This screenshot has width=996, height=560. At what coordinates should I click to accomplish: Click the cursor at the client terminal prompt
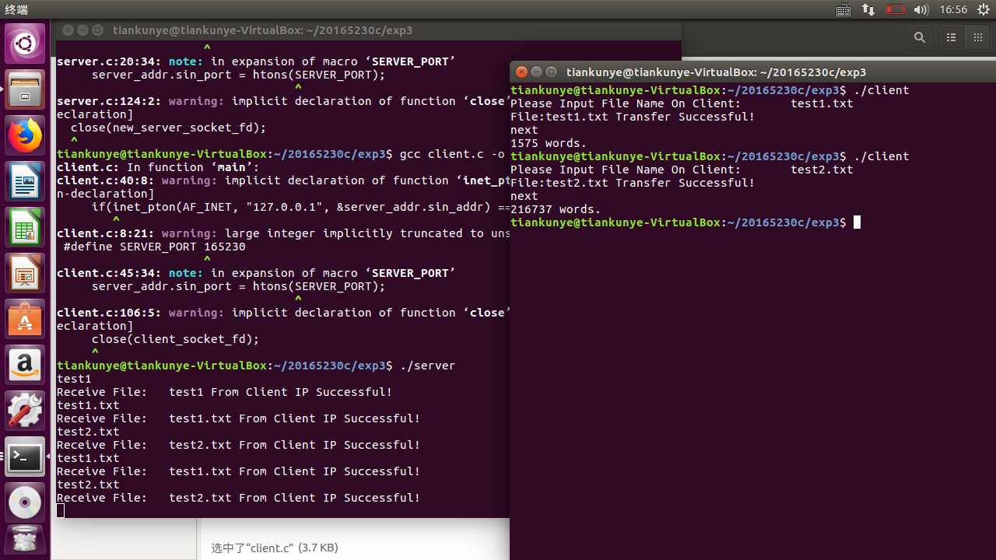[857, 222]
